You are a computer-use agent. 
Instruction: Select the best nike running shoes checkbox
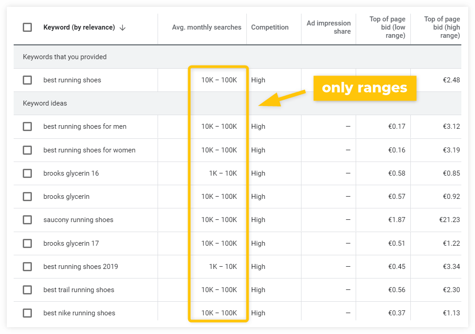(27, 313)
